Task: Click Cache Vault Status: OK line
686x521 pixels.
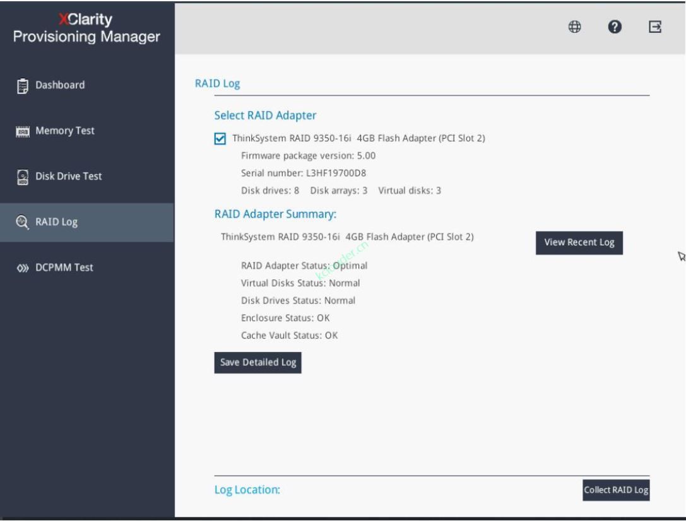Action: click(289, 336)
